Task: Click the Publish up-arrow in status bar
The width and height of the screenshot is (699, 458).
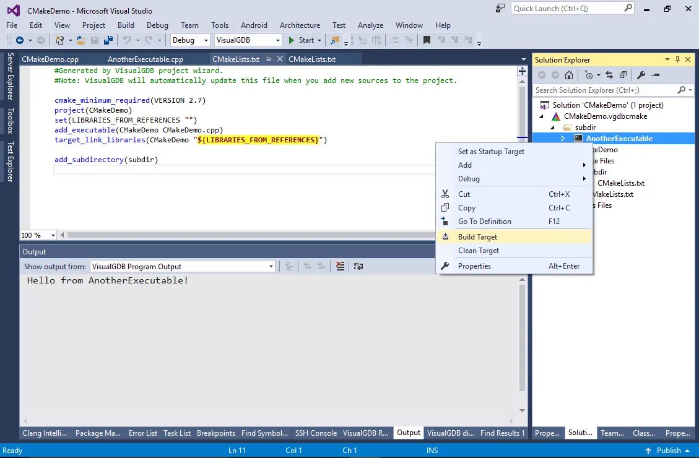Action: pyautogui.click(x=648, y=451)
